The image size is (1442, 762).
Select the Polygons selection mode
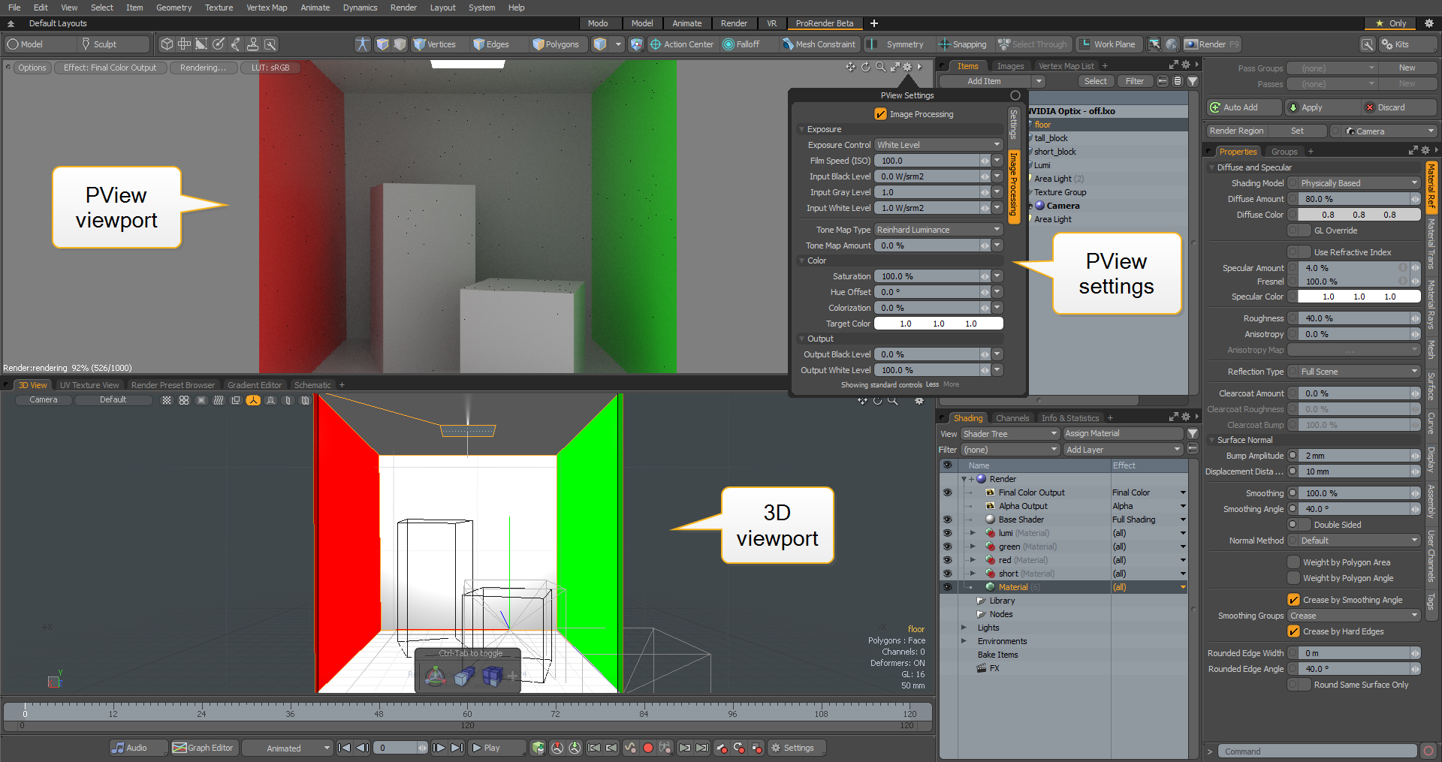click(556, 44)
